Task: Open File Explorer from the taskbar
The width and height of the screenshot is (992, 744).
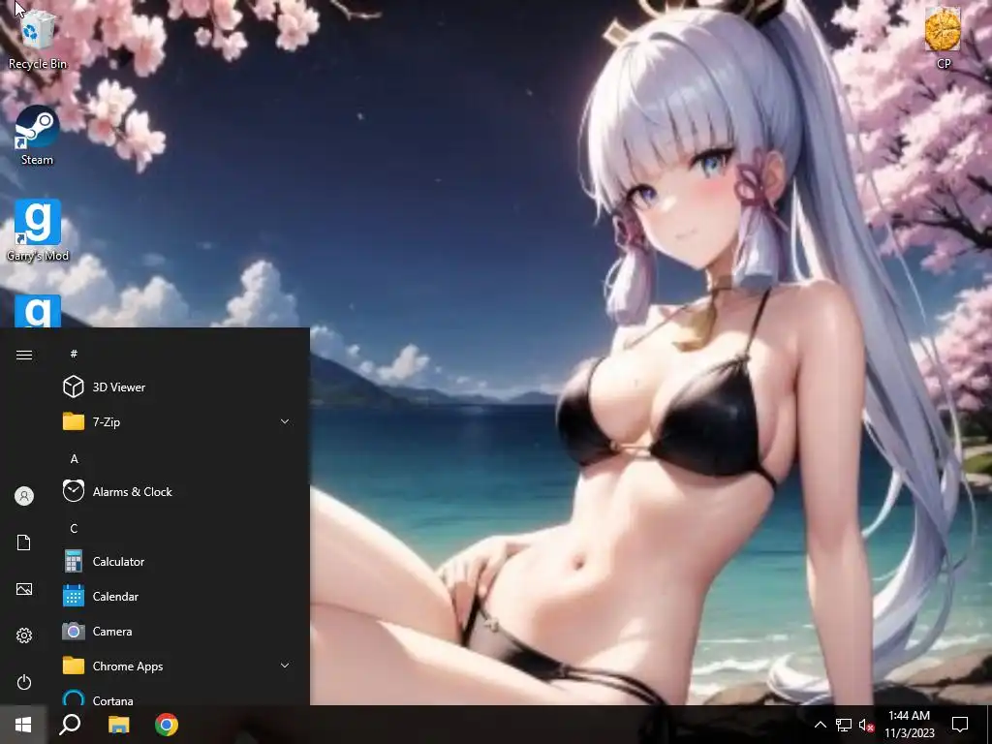Action: [x=118, y=725]
